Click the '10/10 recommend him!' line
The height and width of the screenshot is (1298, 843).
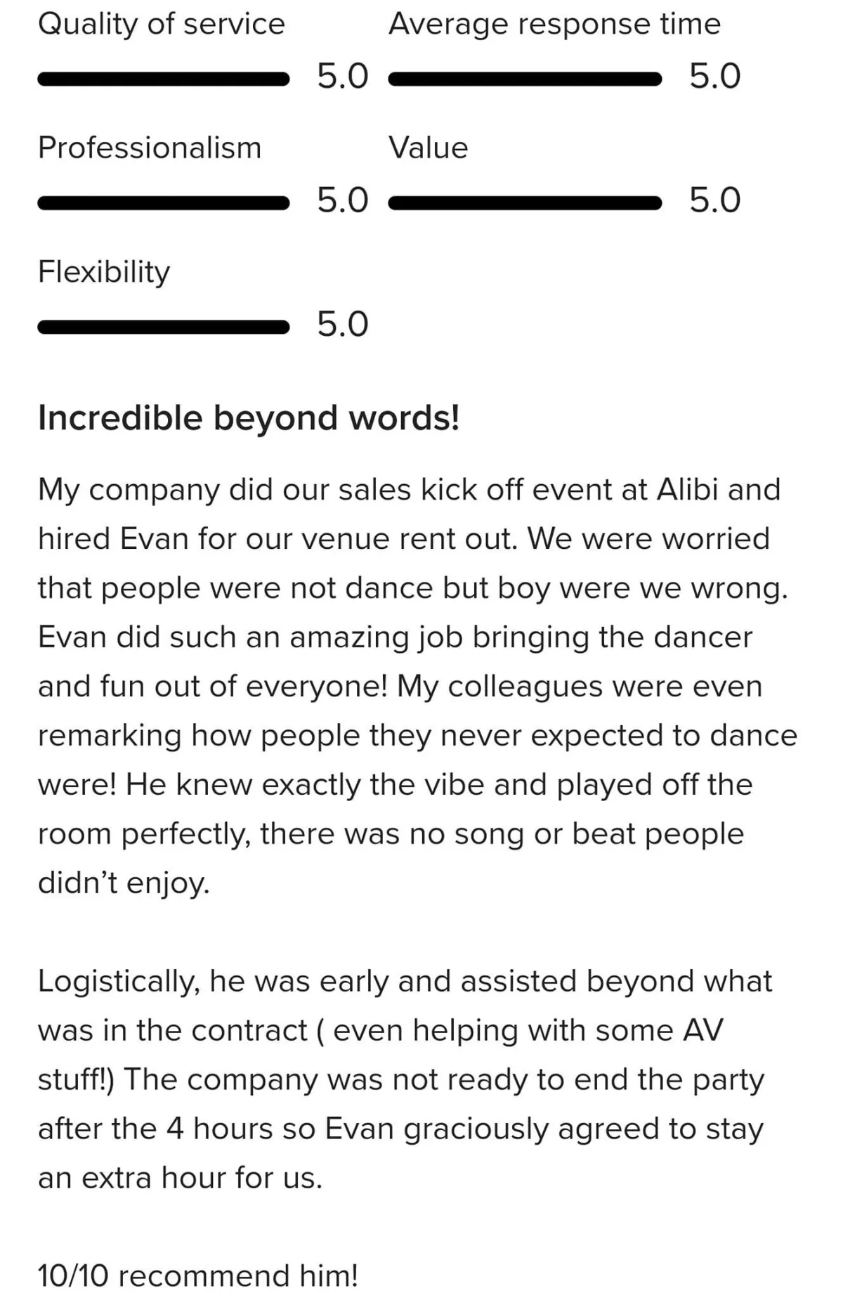pos(198,1276)
